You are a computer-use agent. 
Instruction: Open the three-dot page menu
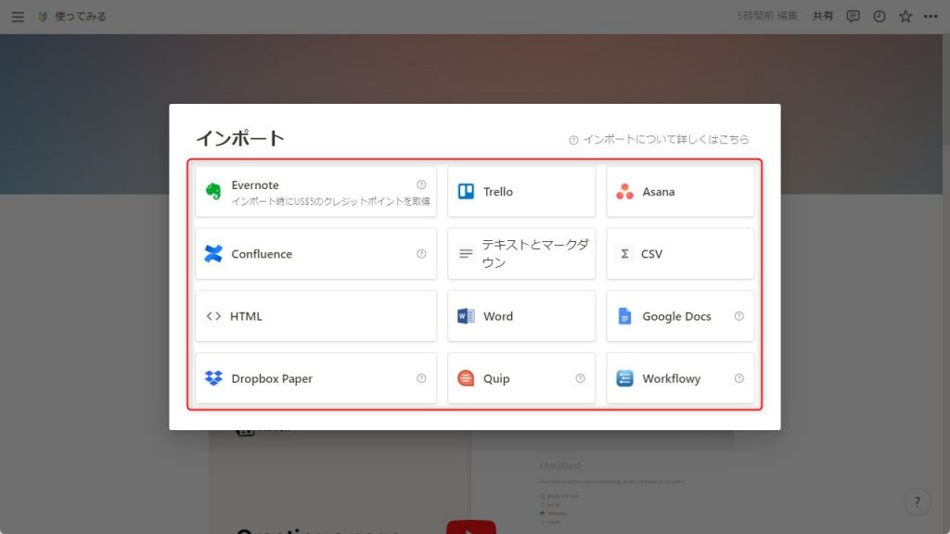tap(931, 17)
